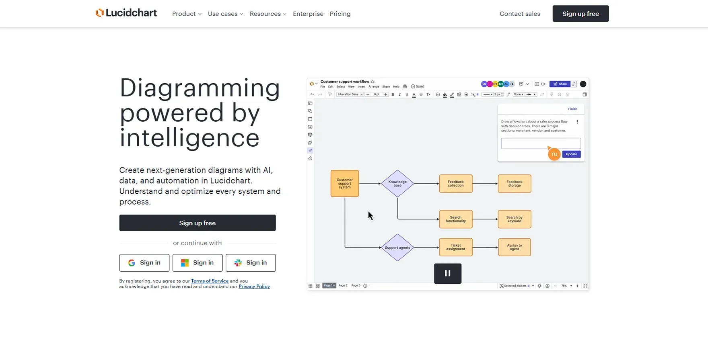This screenshot has width=708, height=350.
Task: Click the video camera icon
Action: (x=543, y=84)
